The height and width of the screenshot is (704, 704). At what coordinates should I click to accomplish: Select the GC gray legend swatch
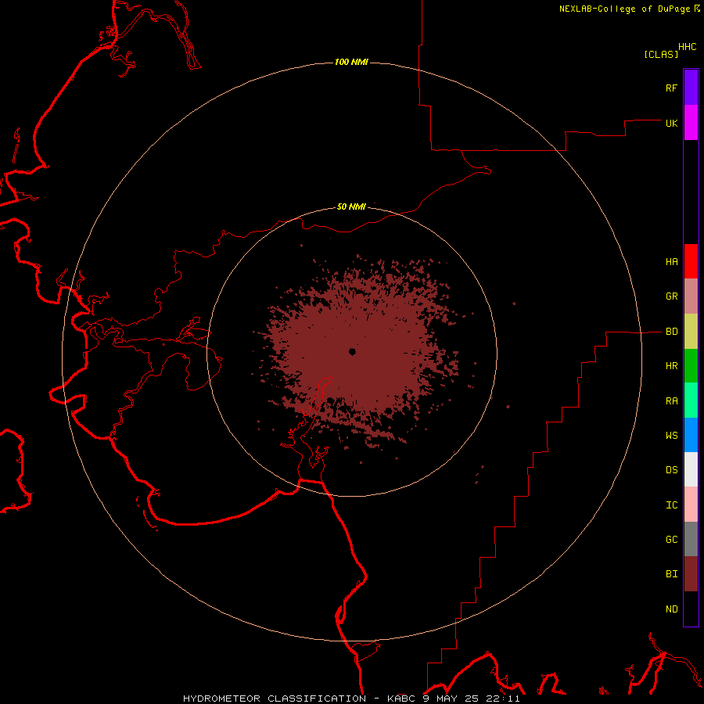(x=691, y=539)
